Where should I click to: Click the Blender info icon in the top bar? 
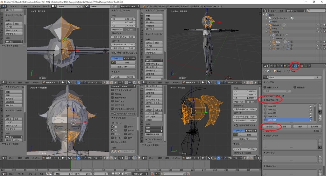[x=3, y=6]
